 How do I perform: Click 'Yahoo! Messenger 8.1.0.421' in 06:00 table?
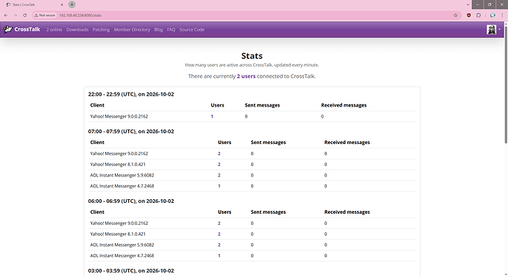tap(118, 234)
